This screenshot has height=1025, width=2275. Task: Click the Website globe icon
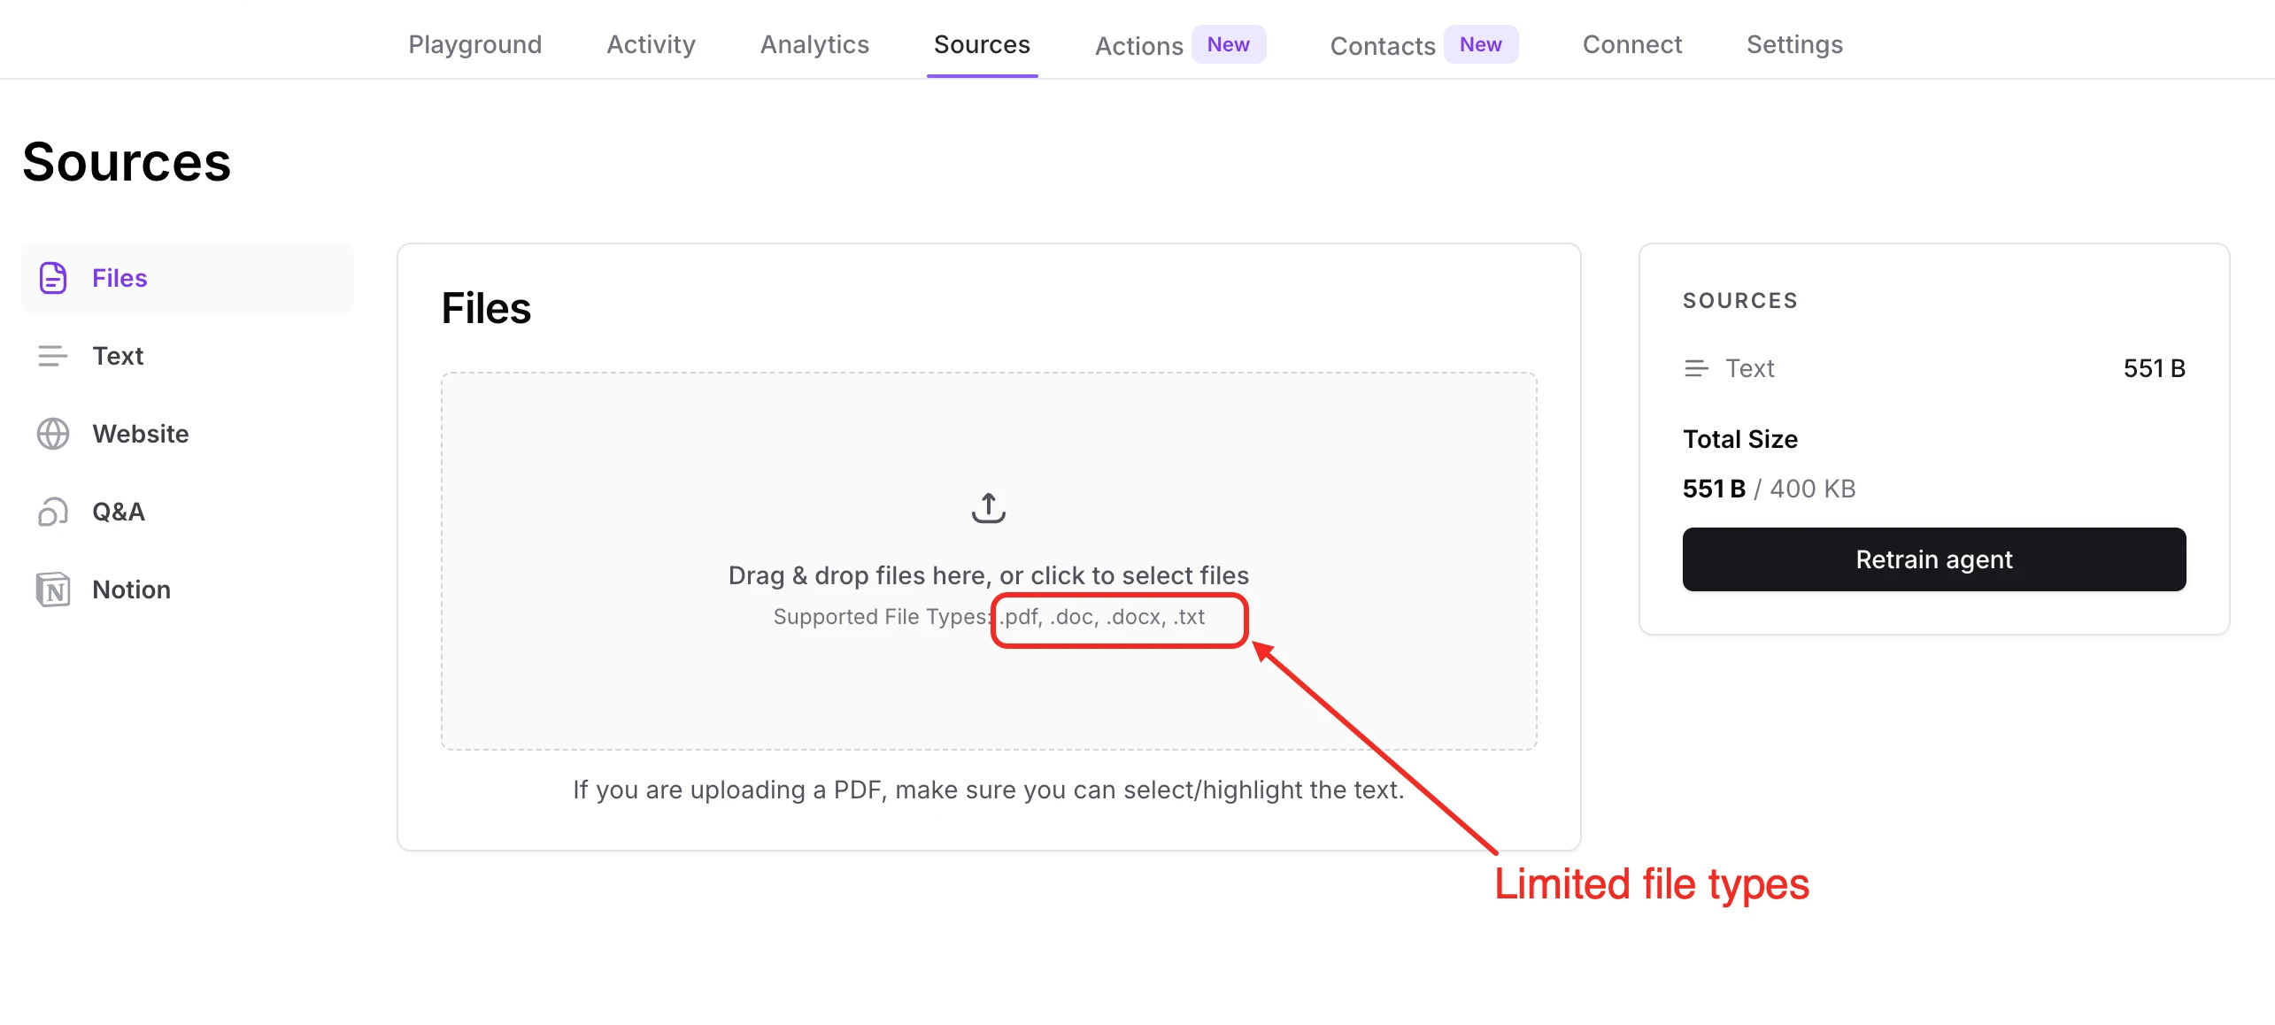click(x=53, y=434)
